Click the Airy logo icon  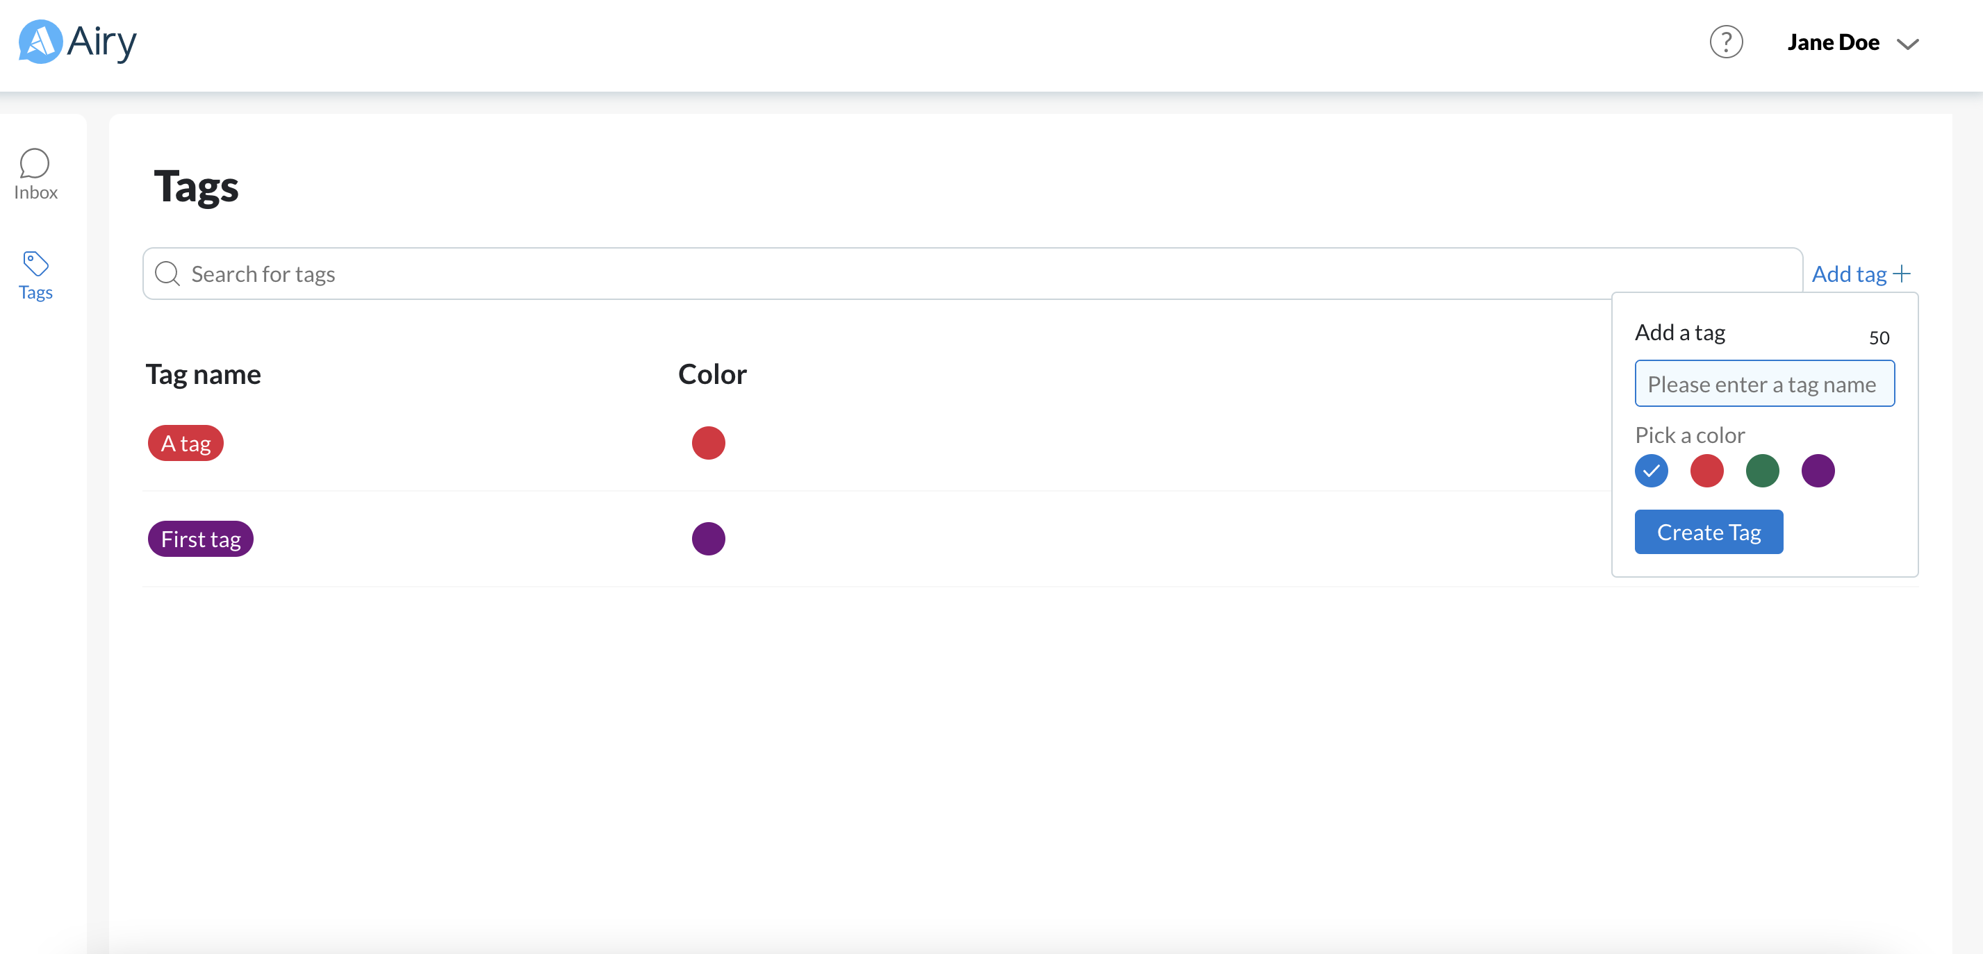pyautogui.click(x=40, y=42)
